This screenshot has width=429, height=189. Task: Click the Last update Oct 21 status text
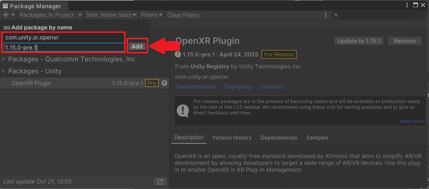[37, 181]
